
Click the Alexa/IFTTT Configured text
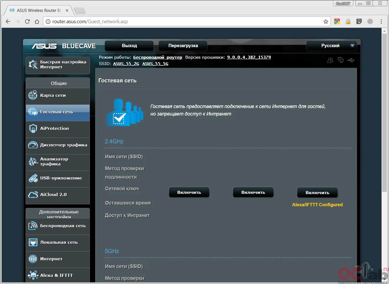click(x=317, y=205)
